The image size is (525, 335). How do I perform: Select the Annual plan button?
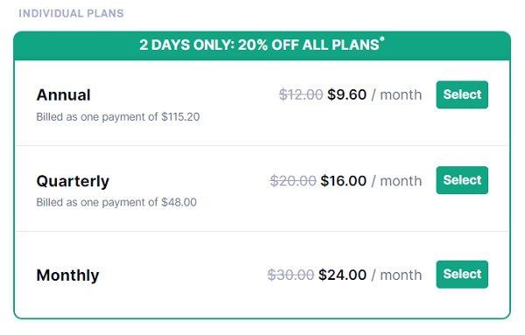coord(462,94)
